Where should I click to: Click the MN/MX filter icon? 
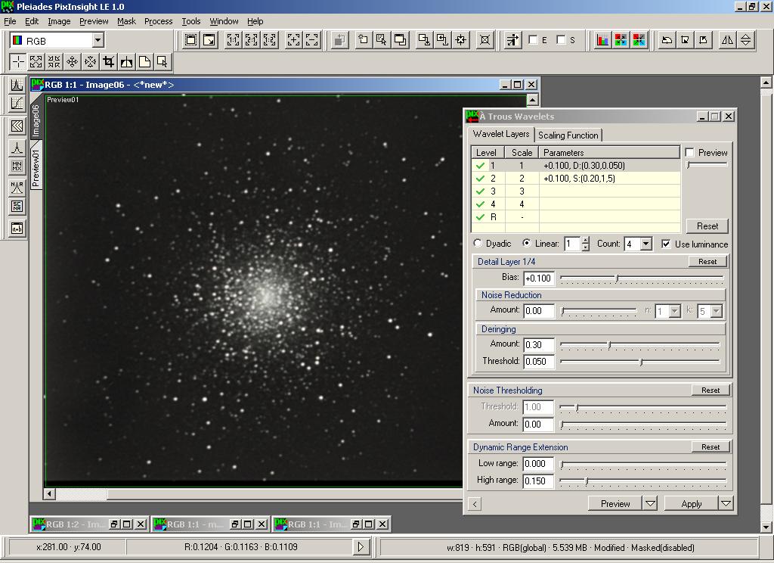pos(17,166)
